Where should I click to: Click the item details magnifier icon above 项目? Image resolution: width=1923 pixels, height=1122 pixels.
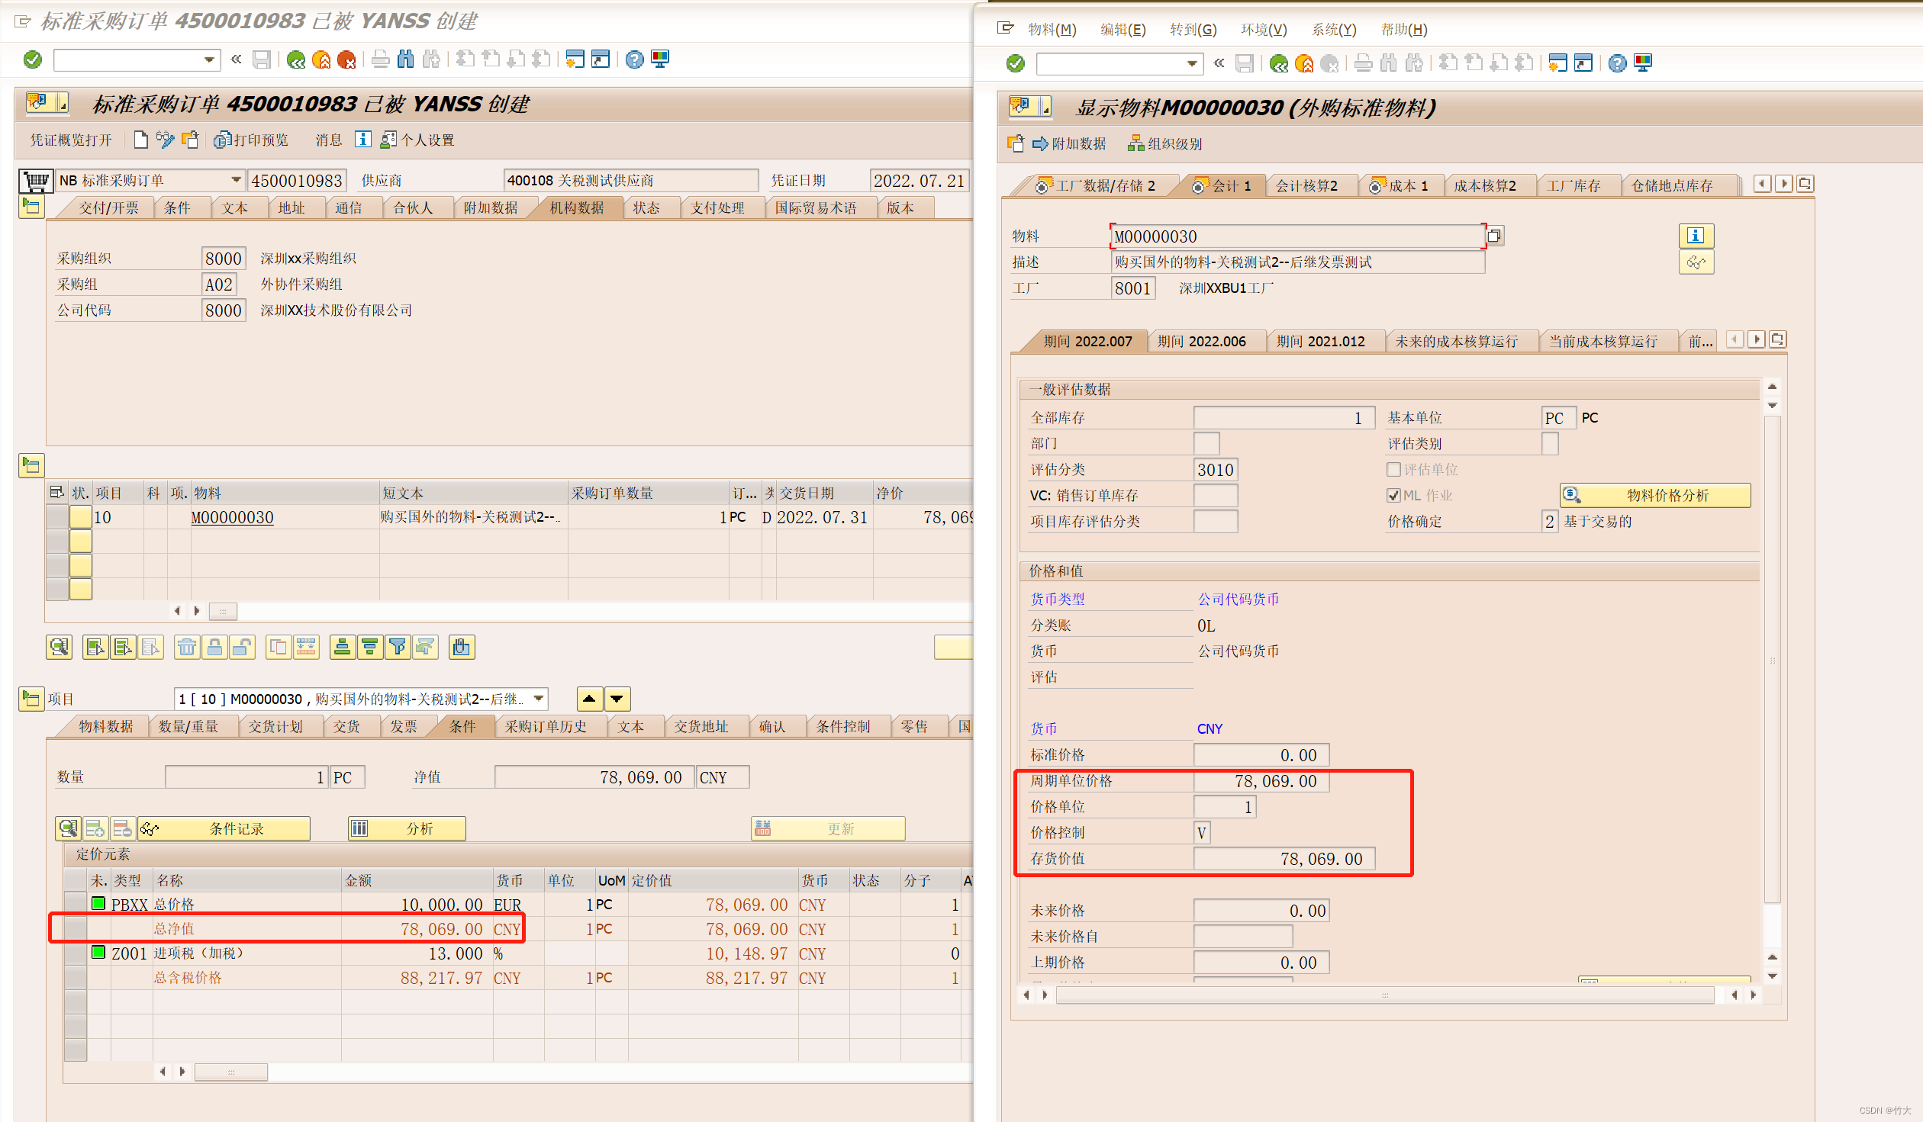pyautogui.click(x=59, y=648)
